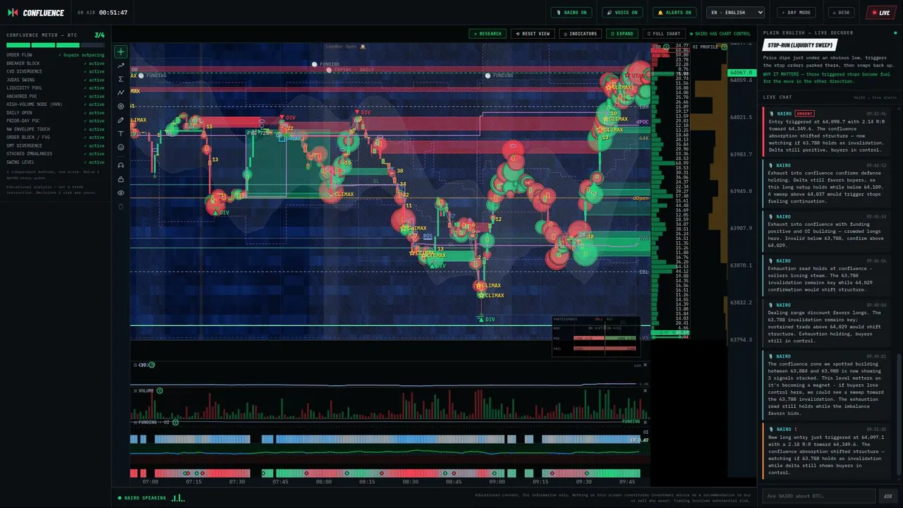The image size is (903, 508).
Task: Select ANCHORED POC active row
Action: pos(55,96)
